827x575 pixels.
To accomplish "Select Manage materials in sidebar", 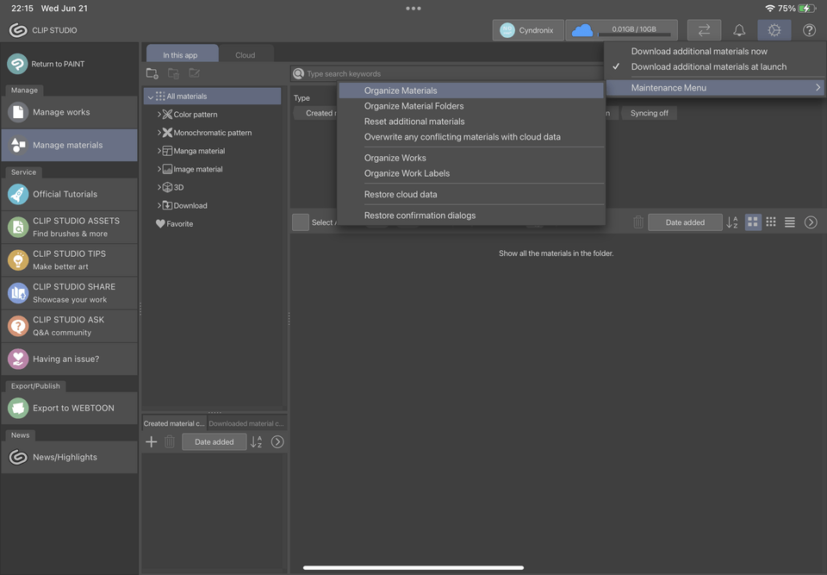I will (70, 145).
